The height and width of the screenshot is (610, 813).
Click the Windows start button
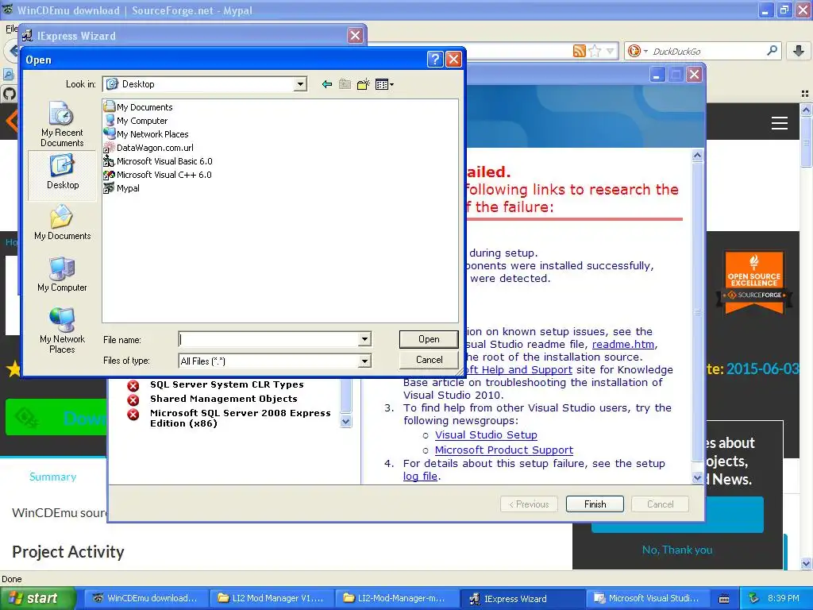[37, 598]
